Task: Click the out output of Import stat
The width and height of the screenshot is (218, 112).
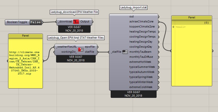Action: (x=131, y=16)
